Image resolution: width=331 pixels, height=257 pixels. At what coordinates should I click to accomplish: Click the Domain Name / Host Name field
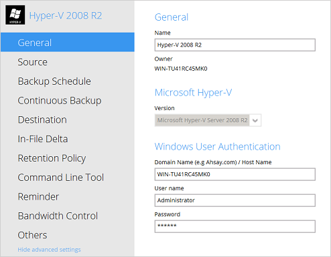(235, 174)
